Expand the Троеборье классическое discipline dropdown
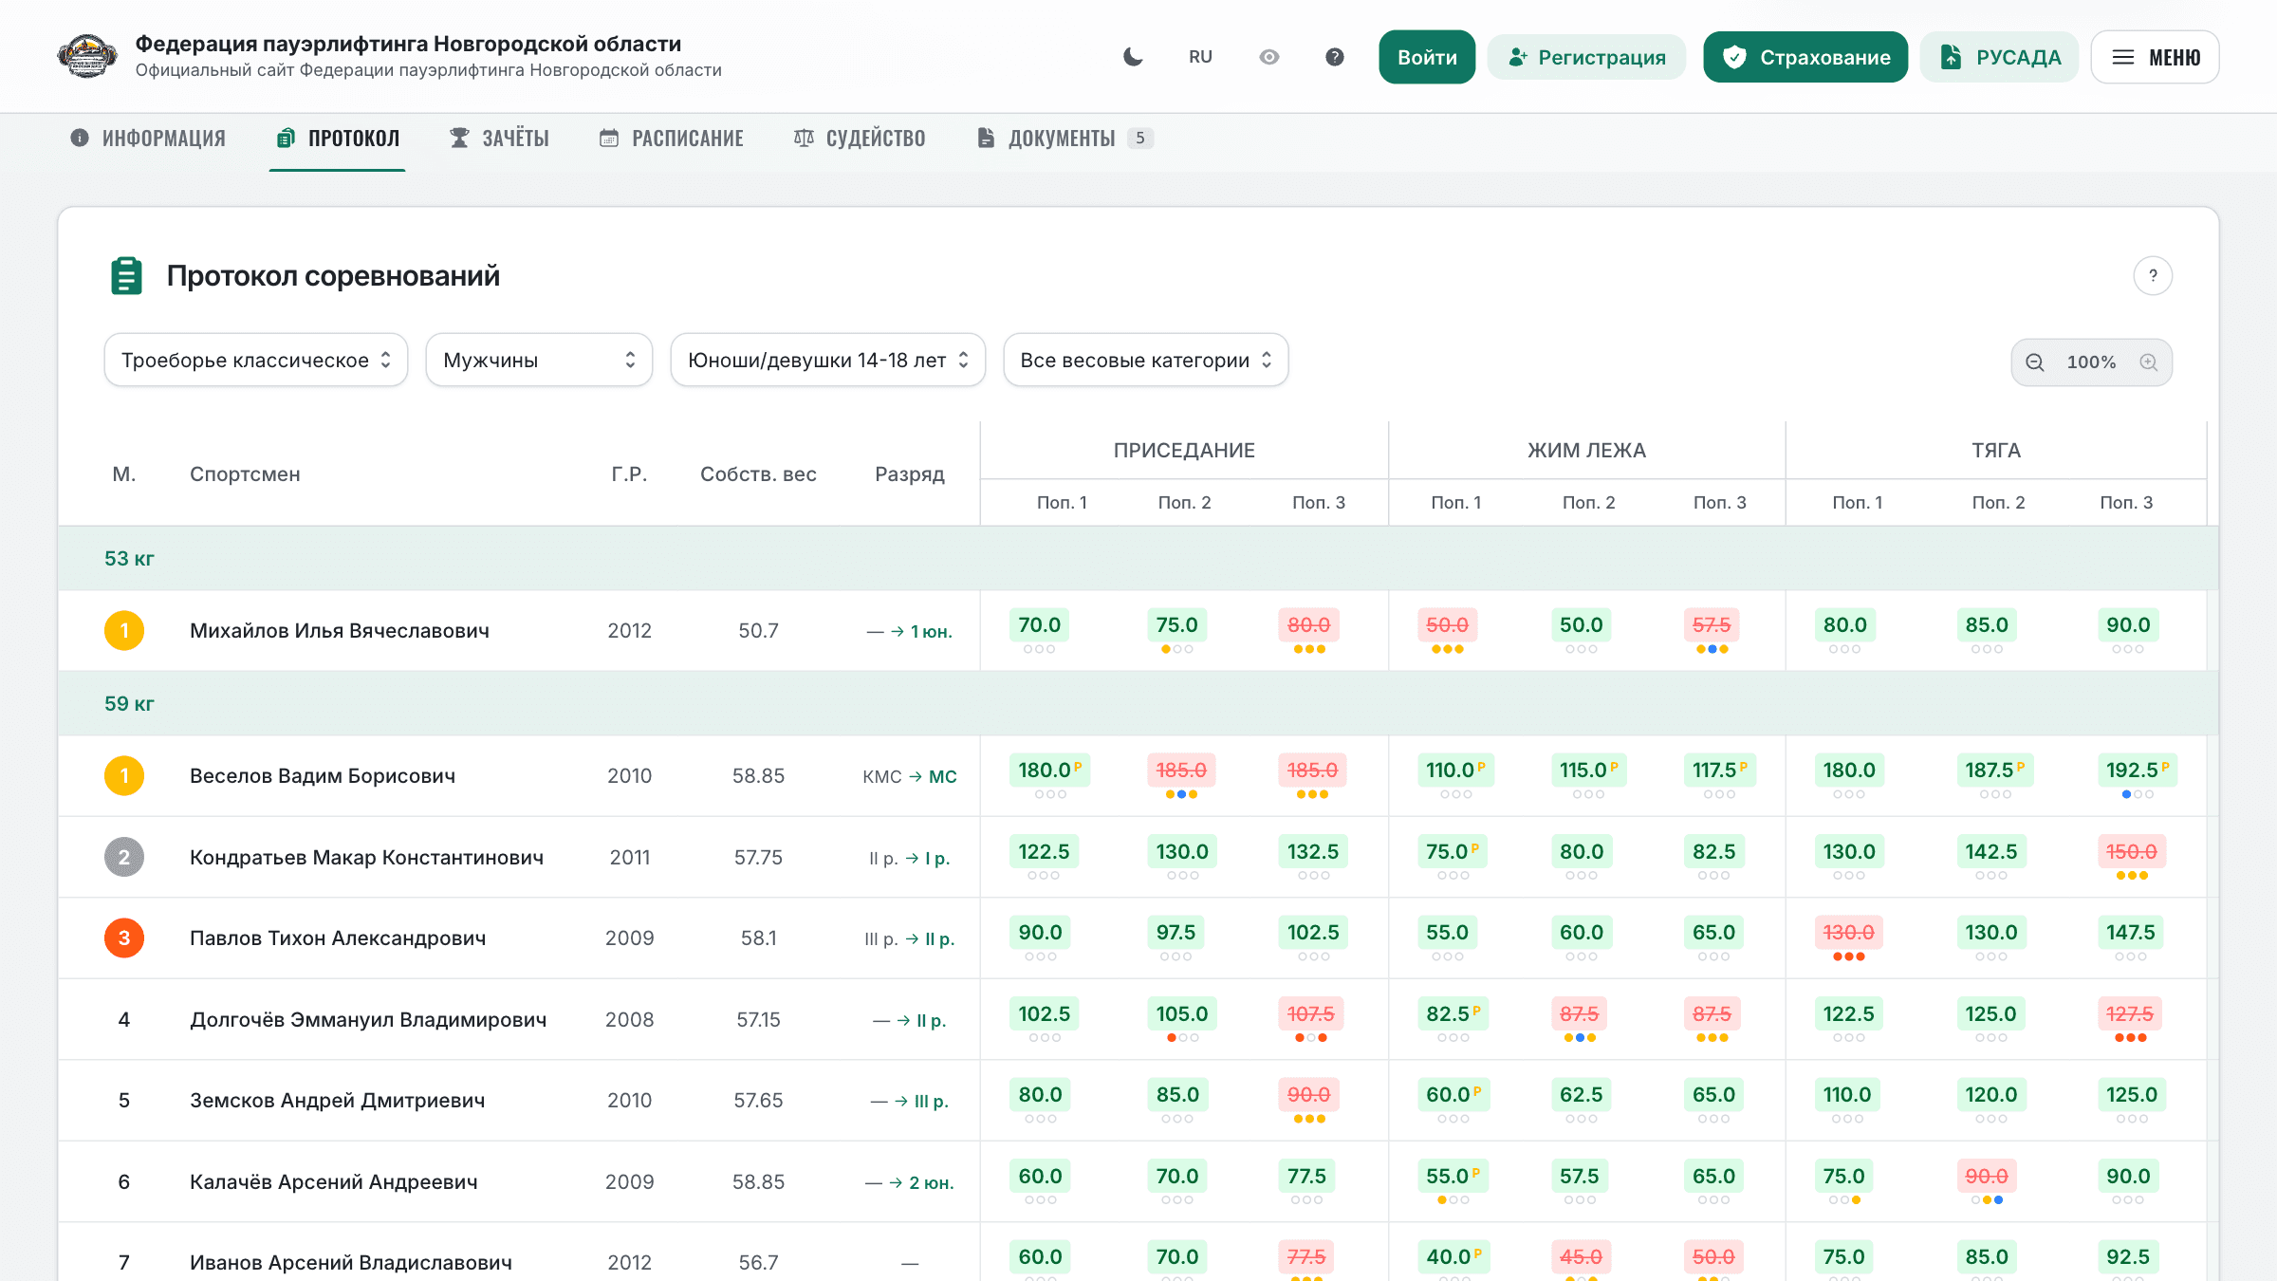 pos(256,361)
